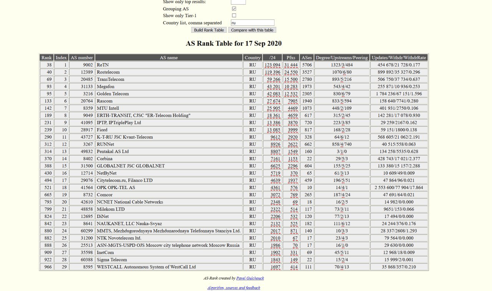Select the Megafon name cell
492x291 pixels.
coord(169,87)
